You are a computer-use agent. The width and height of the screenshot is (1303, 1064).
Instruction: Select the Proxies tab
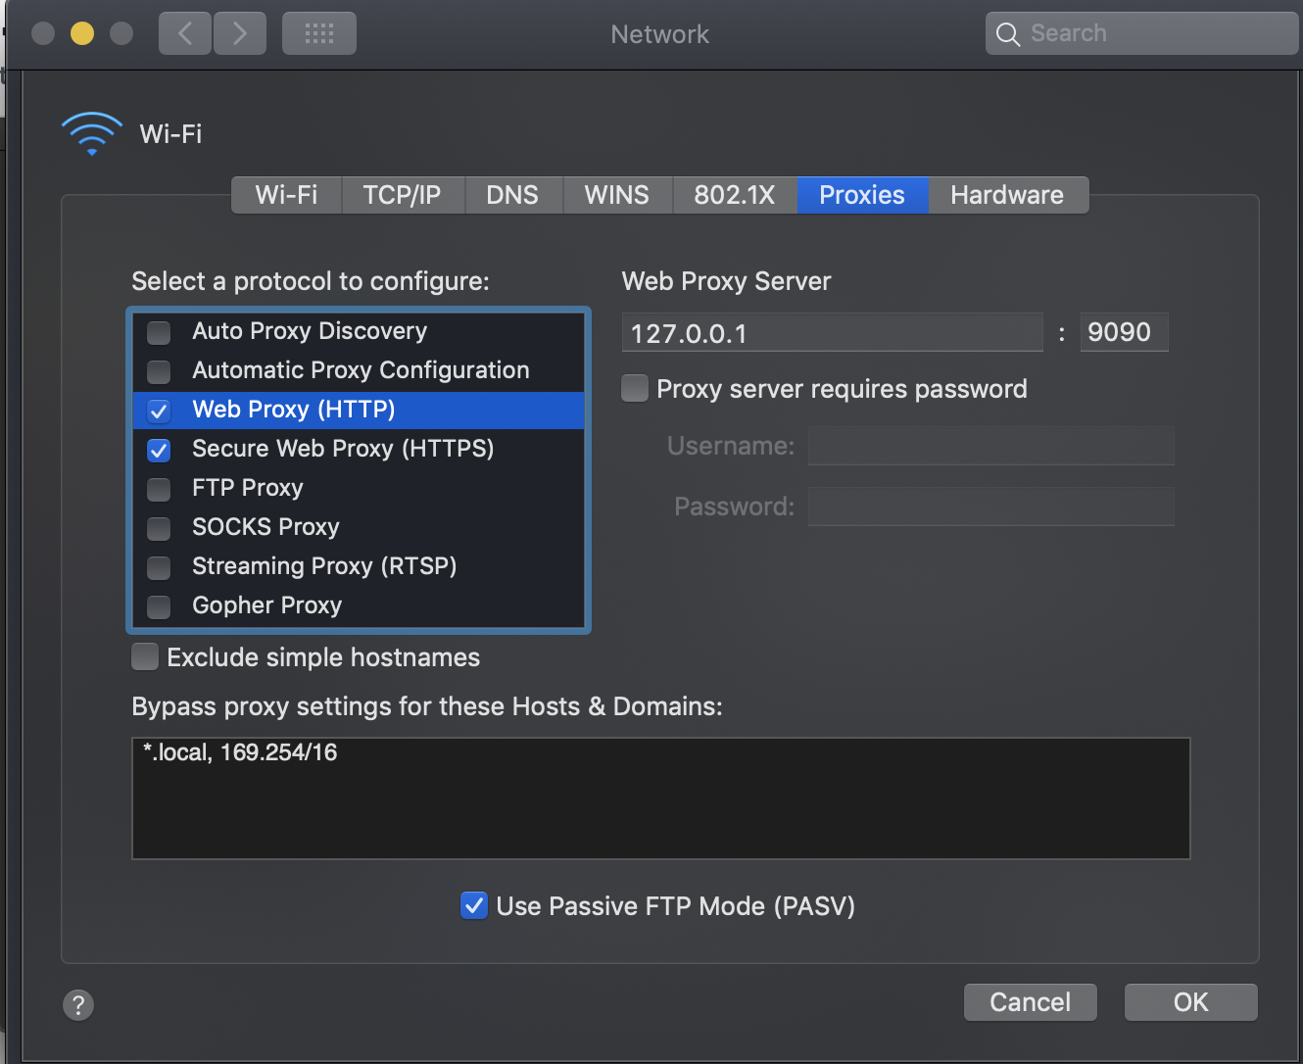(x=862, y=195)
